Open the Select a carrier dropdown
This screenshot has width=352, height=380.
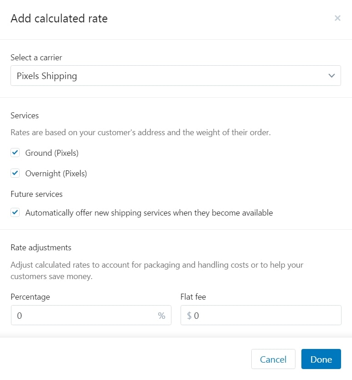click(x=176, y=76)
